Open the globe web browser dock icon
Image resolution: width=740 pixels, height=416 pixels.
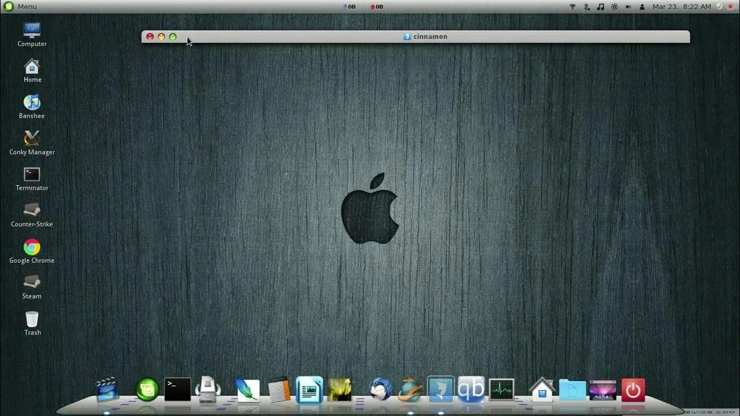tap(410, 389)
